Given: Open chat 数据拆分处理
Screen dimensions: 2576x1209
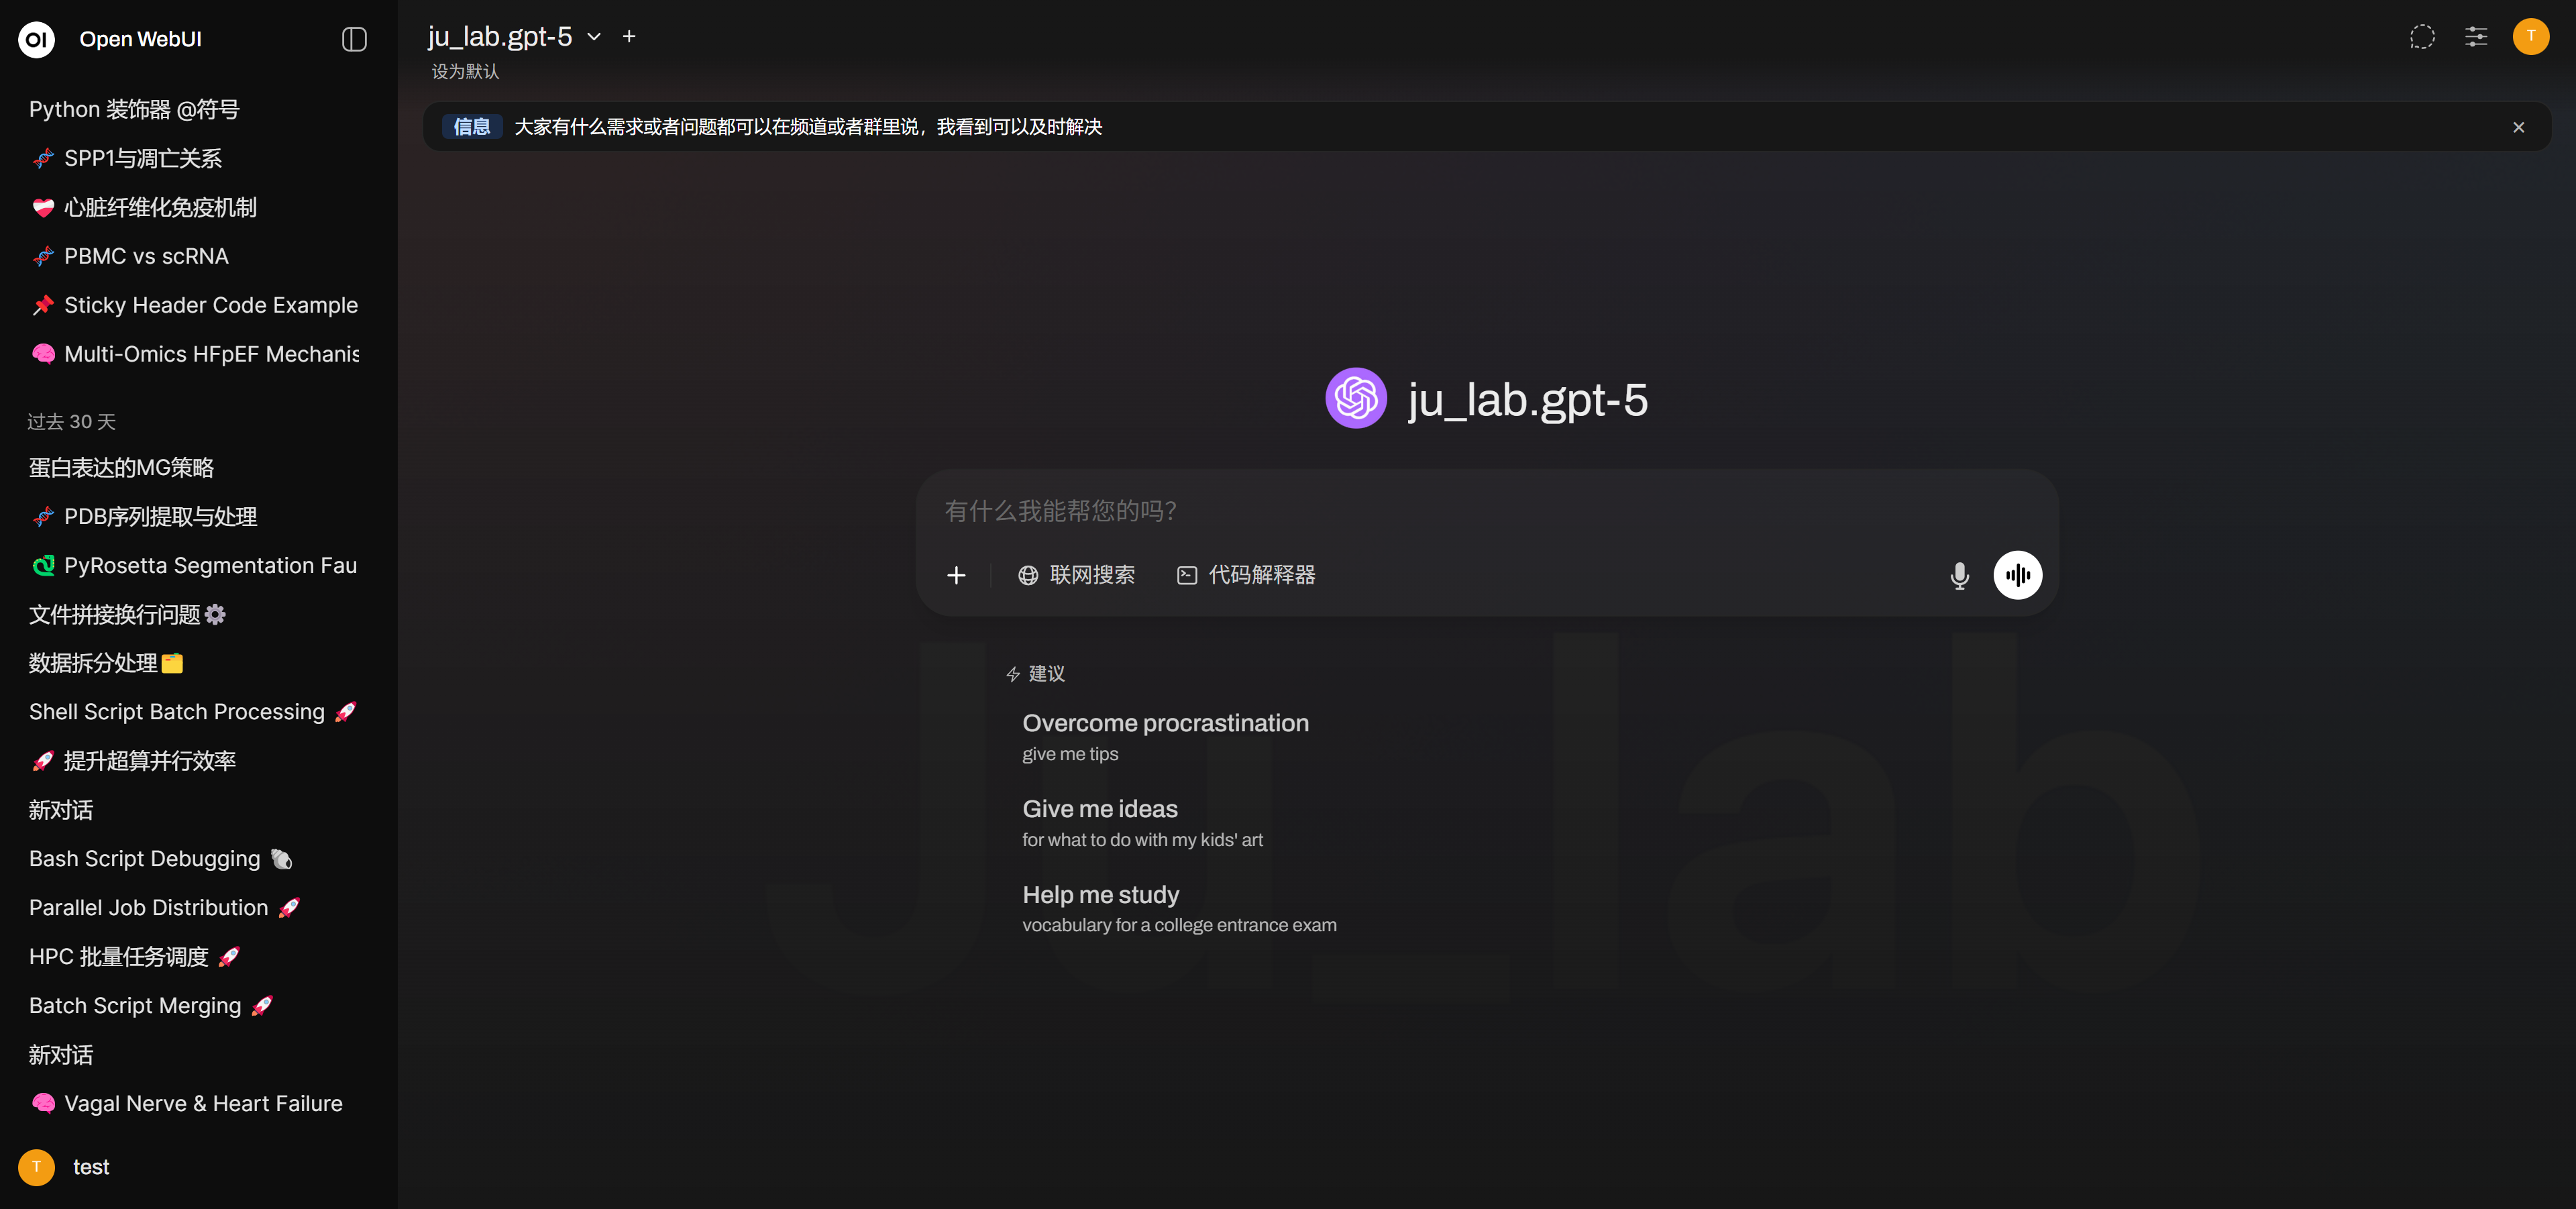Looking at the screenshot, I should pyautogui.click(x=195, y=663).
